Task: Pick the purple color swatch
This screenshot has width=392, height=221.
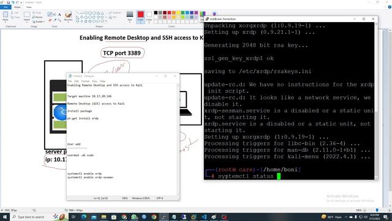Action: click(196, 12)
